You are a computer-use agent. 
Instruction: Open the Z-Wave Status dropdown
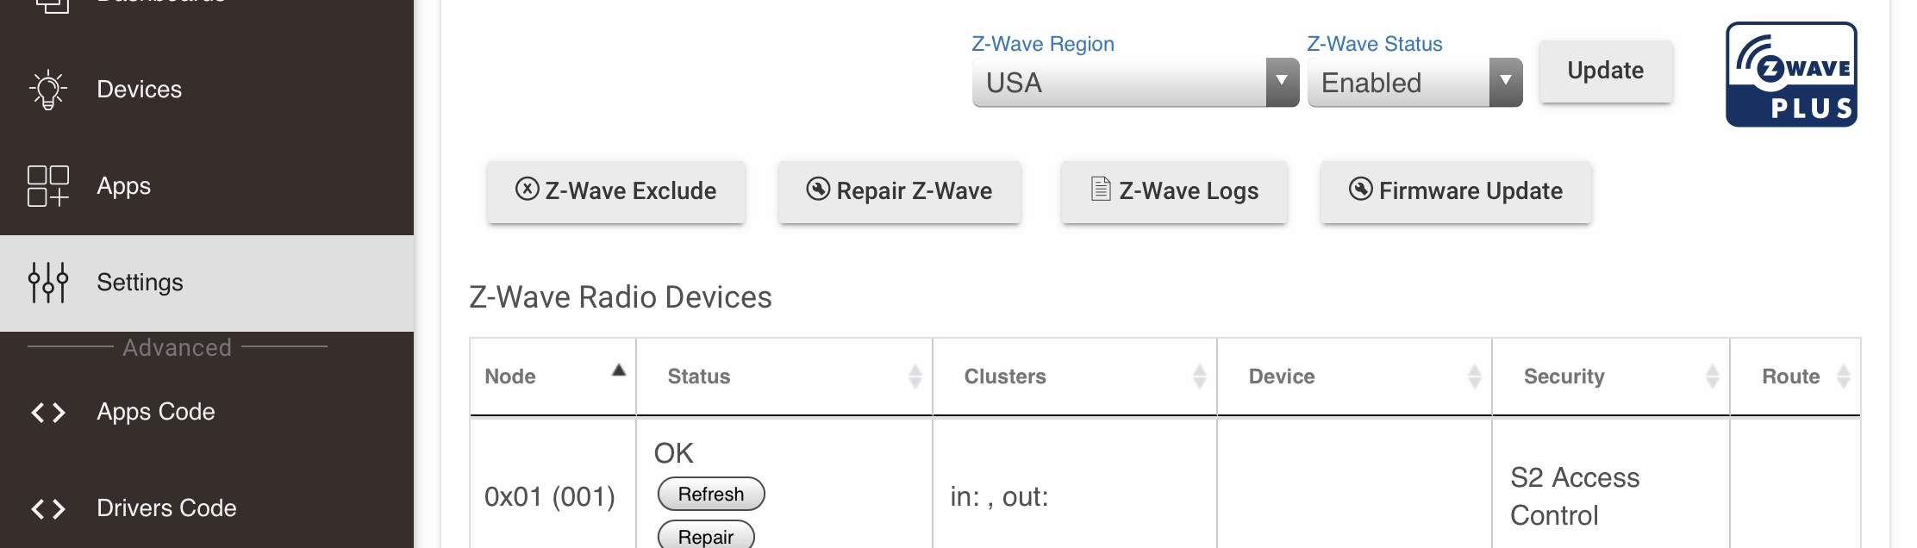[1414, 83]
